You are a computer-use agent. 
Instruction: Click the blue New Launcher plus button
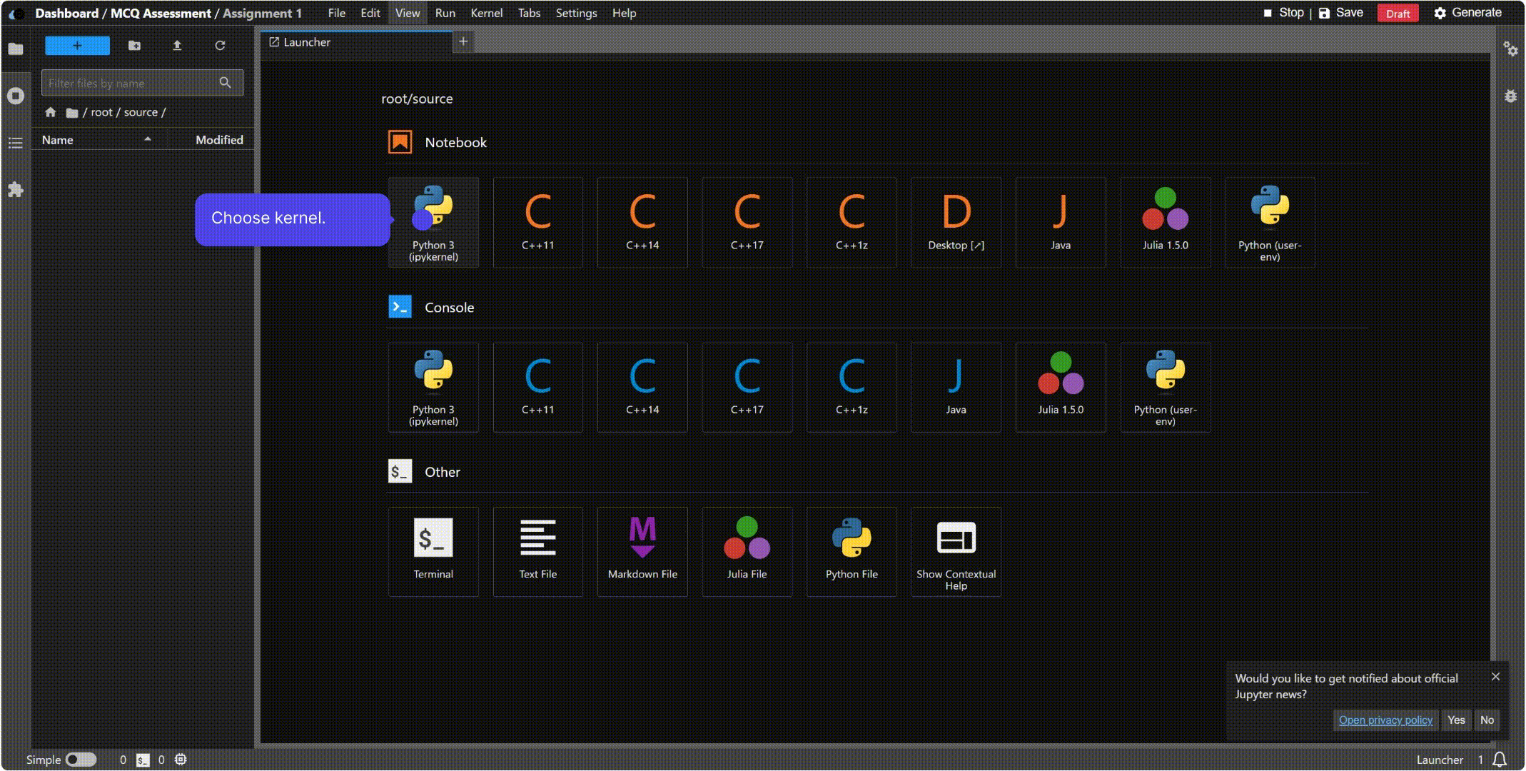pos(77,46)
